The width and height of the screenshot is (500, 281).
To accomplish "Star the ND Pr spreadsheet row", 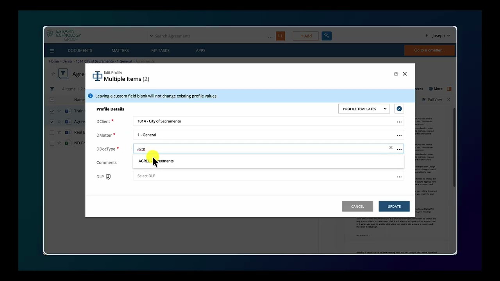I will pyautogui.click(x=60, y=143).
